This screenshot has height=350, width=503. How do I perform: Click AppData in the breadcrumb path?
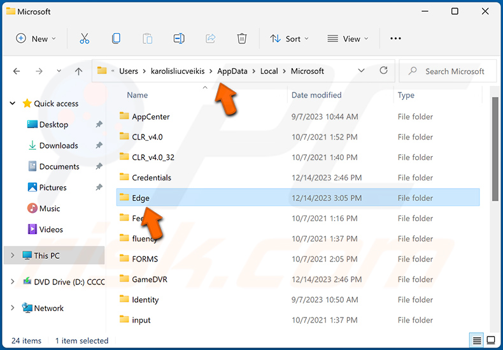pos(232,71)
